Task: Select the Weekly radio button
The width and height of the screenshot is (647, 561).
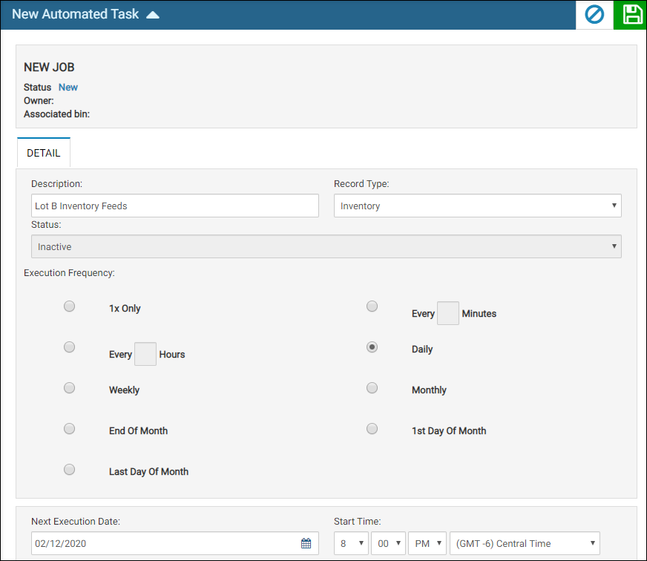Action: click(x=69, y=388)
